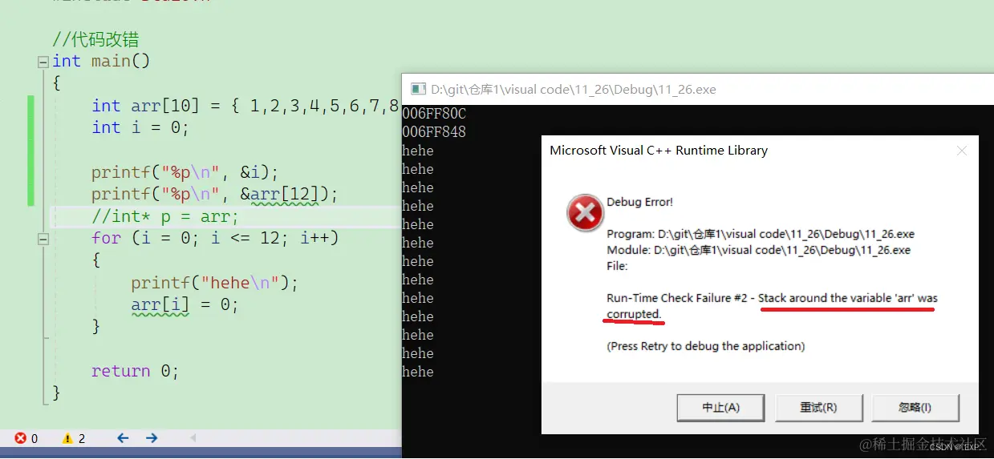994x459 pixels.
Task: Click the Abort 中止(A) button
Action: point(721,407)
